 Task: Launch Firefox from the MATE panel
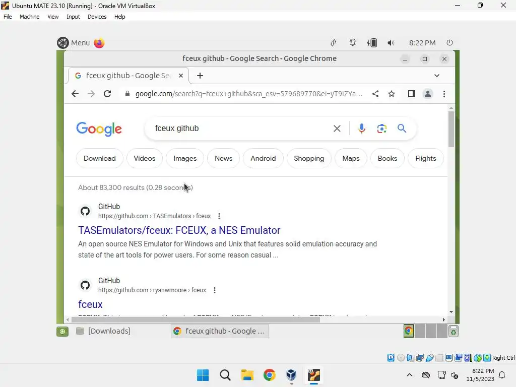pyautogui.click(x=99, y=43)
